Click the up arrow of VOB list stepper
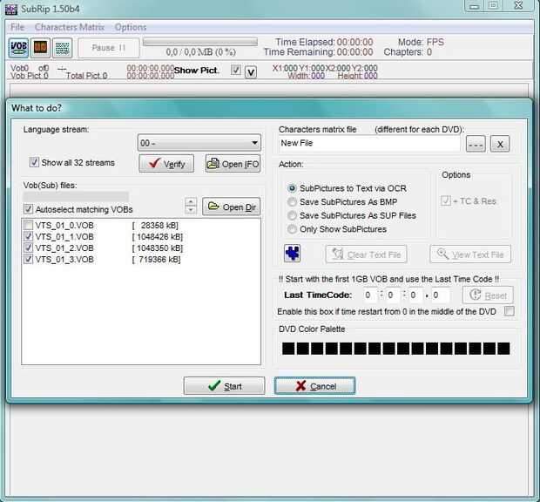This screenshot has width=540, height=502. [x=191, y=202]
